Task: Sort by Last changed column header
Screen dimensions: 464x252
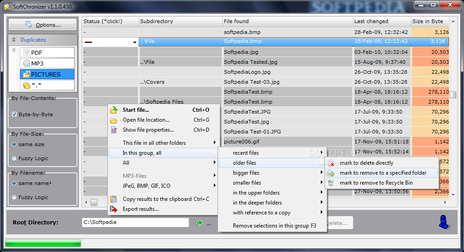Action: (382, 21)
